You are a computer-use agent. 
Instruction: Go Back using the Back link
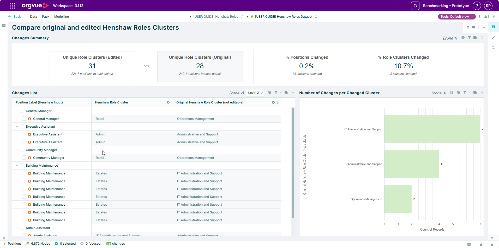15,17
